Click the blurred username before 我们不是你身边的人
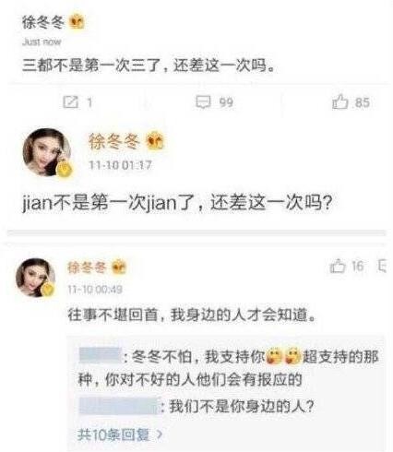Image resolution: width=393 pixels, height=452 pixels. point(119,406)
